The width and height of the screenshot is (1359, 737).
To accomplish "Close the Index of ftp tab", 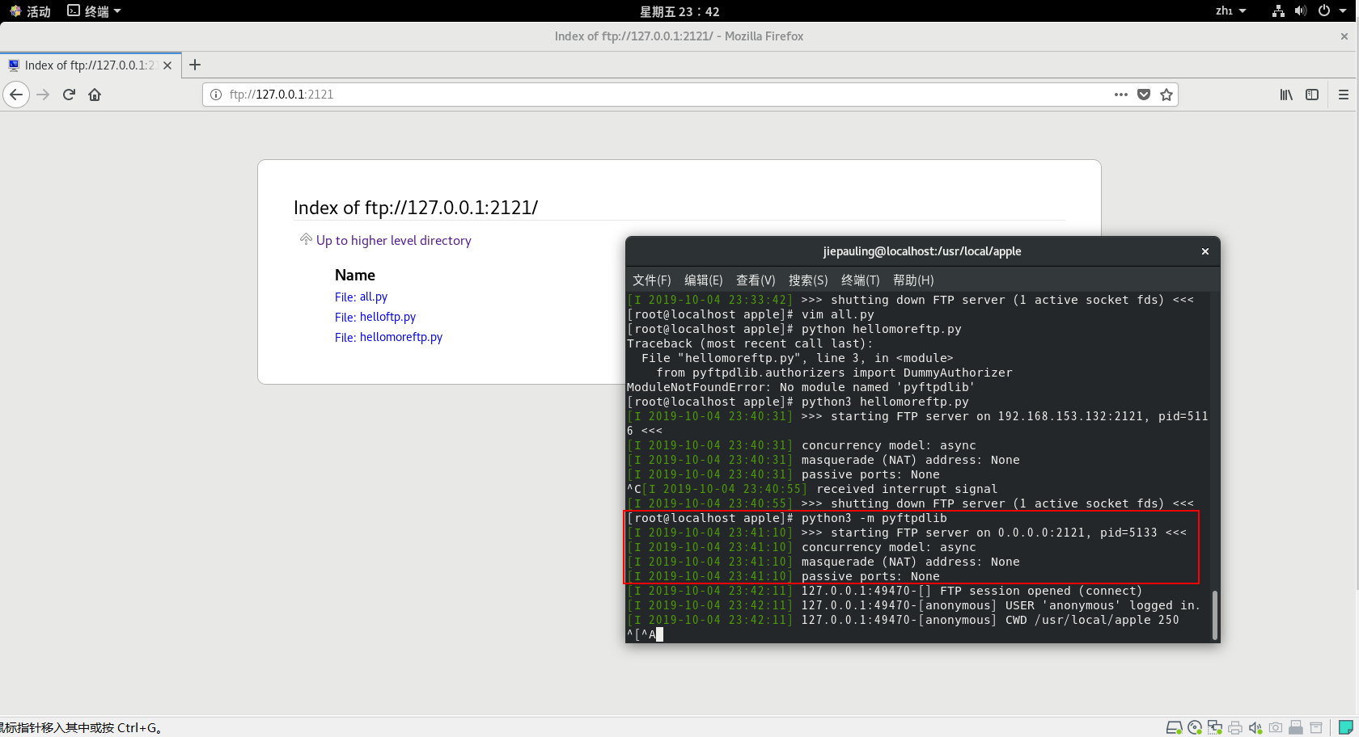I will 167,65.
